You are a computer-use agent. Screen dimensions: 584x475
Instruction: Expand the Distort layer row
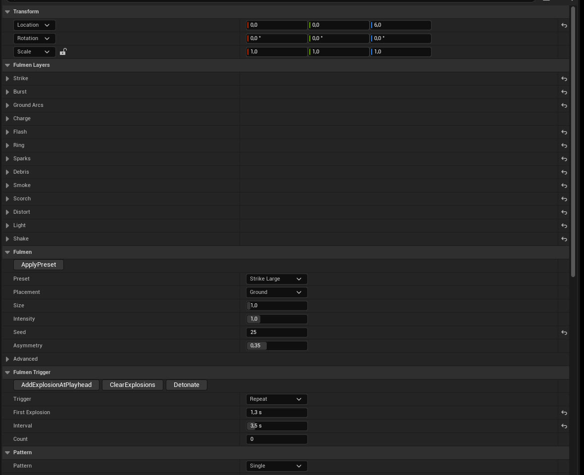pos(7,212)
